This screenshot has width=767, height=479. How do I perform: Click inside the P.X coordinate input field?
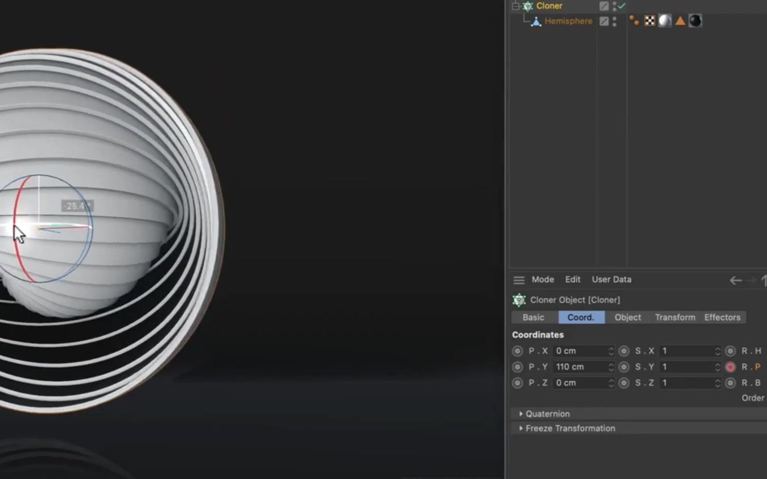[x=580, y=351]
